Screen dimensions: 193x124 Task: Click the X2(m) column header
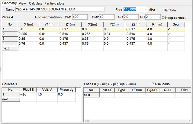(x=92, y=24)
